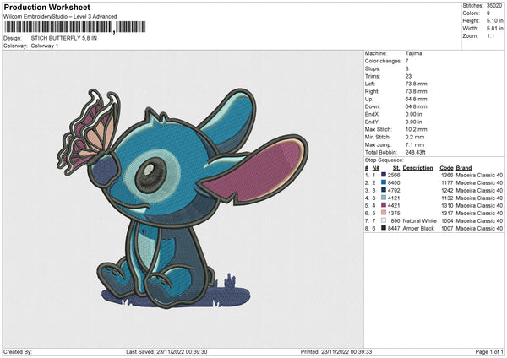Click the EndX label
The width and height of the screenshot is (507, 358).
click(x=372, y=114)
